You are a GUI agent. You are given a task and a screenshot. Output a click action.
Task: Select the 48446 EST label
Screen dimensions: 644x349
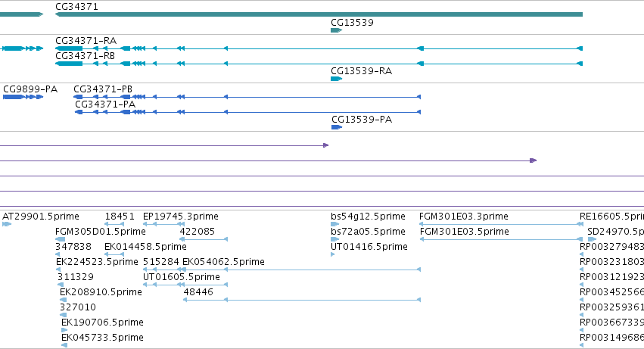(198, 293)
